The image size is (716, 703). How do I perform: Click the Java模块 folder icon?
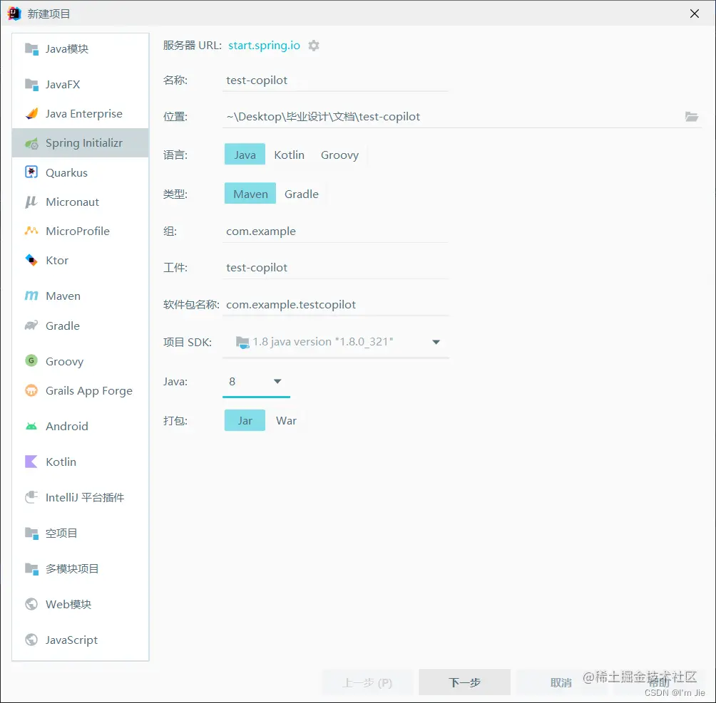pyautogui.click(x=31, y=49)
